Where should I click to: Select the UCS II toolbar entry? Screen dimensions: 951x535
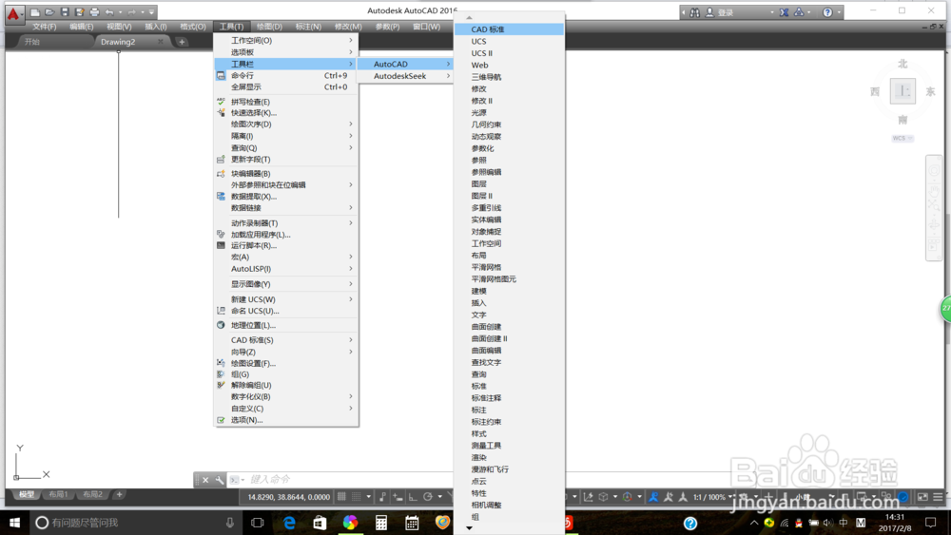[509, 53]
